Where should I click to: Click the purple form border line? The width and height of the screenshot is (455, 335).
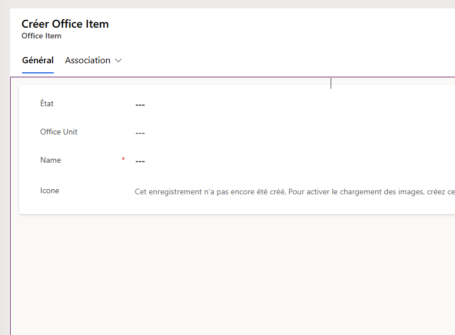click(x=232, y=77)
